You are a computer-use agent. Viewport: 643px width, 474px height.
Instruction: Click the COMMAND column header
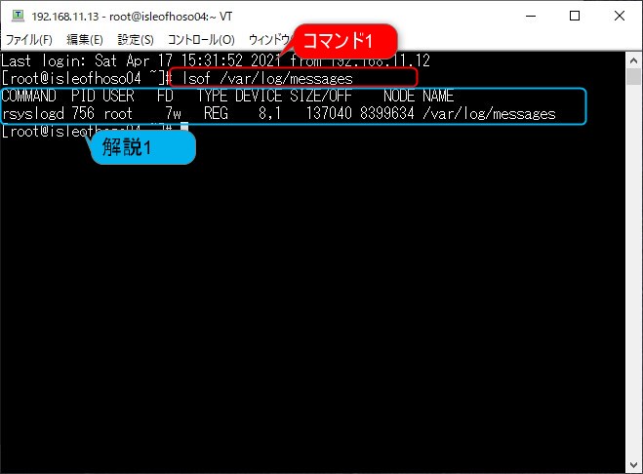(28, 96)
